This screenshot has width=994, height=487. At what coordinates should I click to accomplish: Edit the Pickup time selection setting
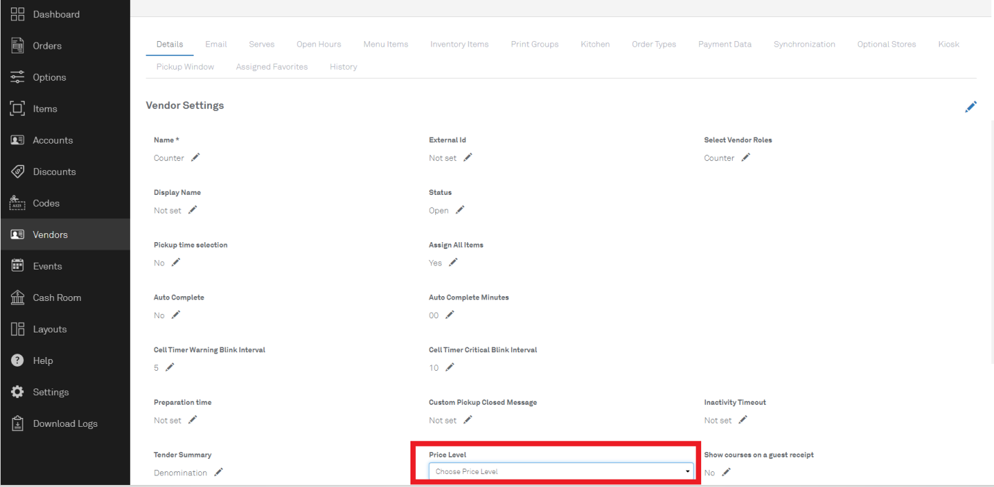(x=176, y=263)
